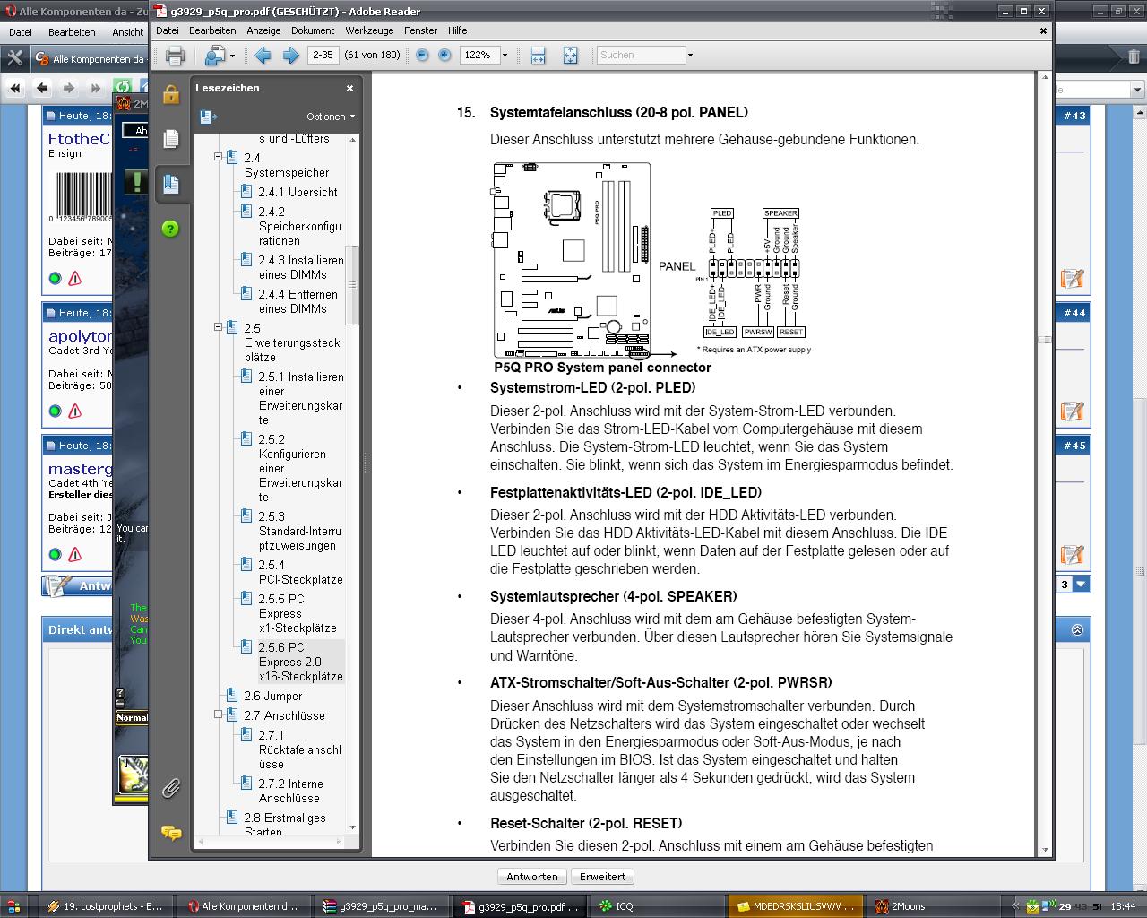Open the Bearbeiten menu in Adobe Reader

pos(212,30)
